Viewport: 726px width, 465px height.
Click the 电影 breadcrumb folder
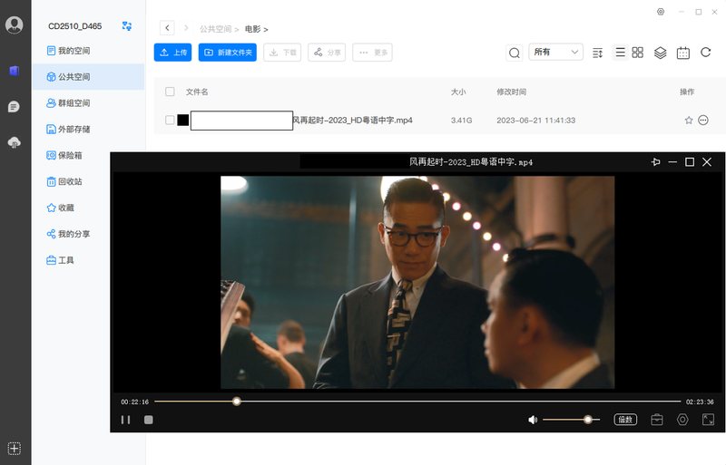point(253,29)
